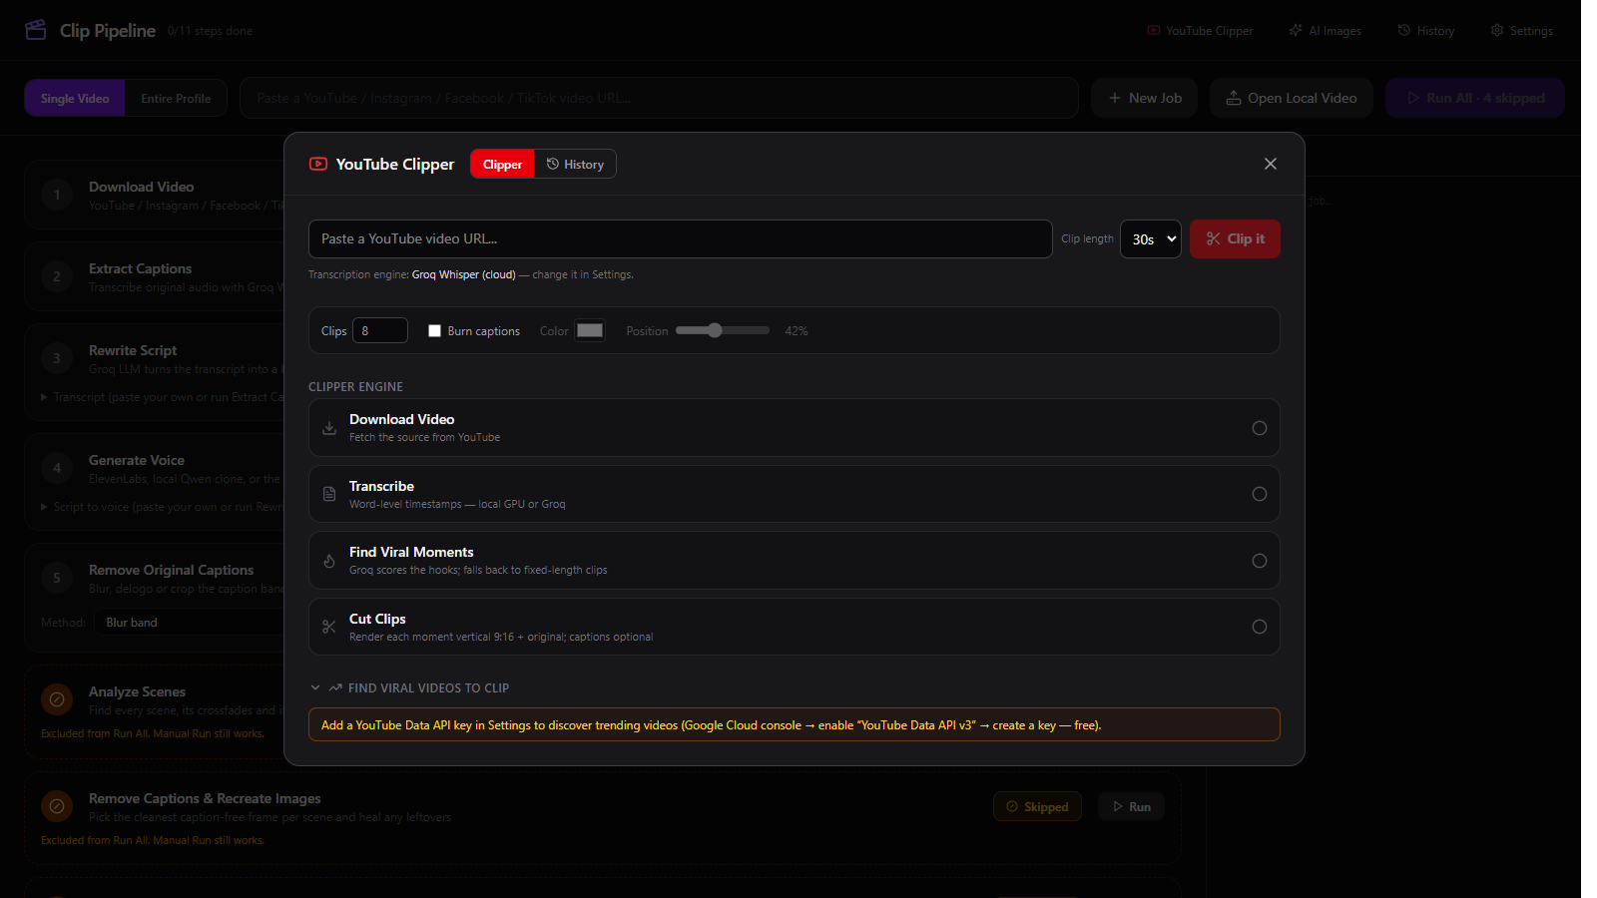The height and width of the screenshot is (898, 1597).
Task: Click step number 1 badge for Download Video
Action: click(57, 195)
